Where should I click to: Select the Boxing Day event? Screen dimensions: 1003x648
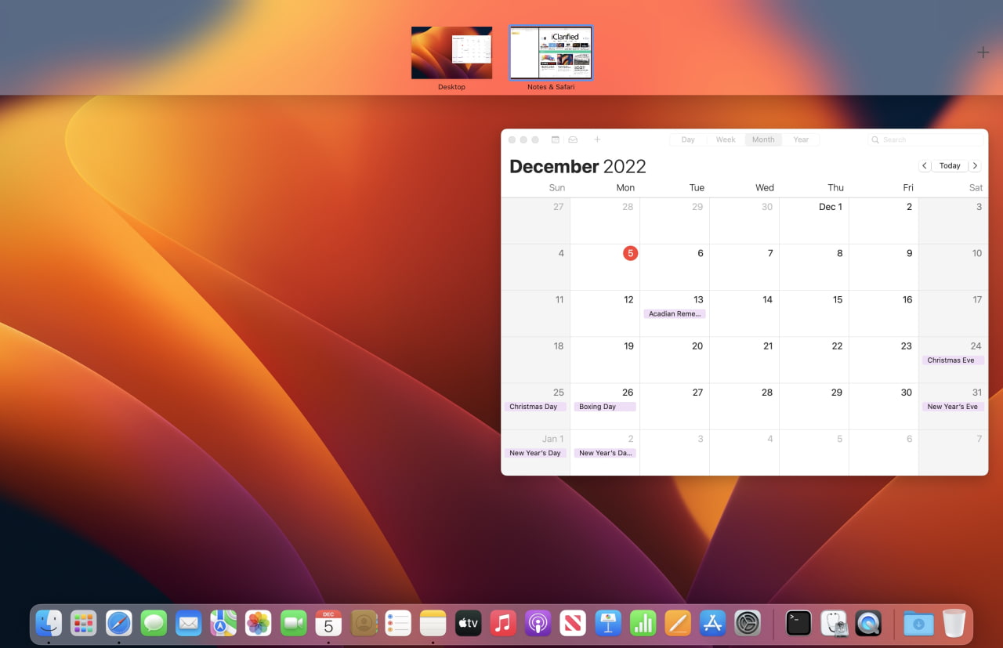pyautogui.click(x=604, y=406)
